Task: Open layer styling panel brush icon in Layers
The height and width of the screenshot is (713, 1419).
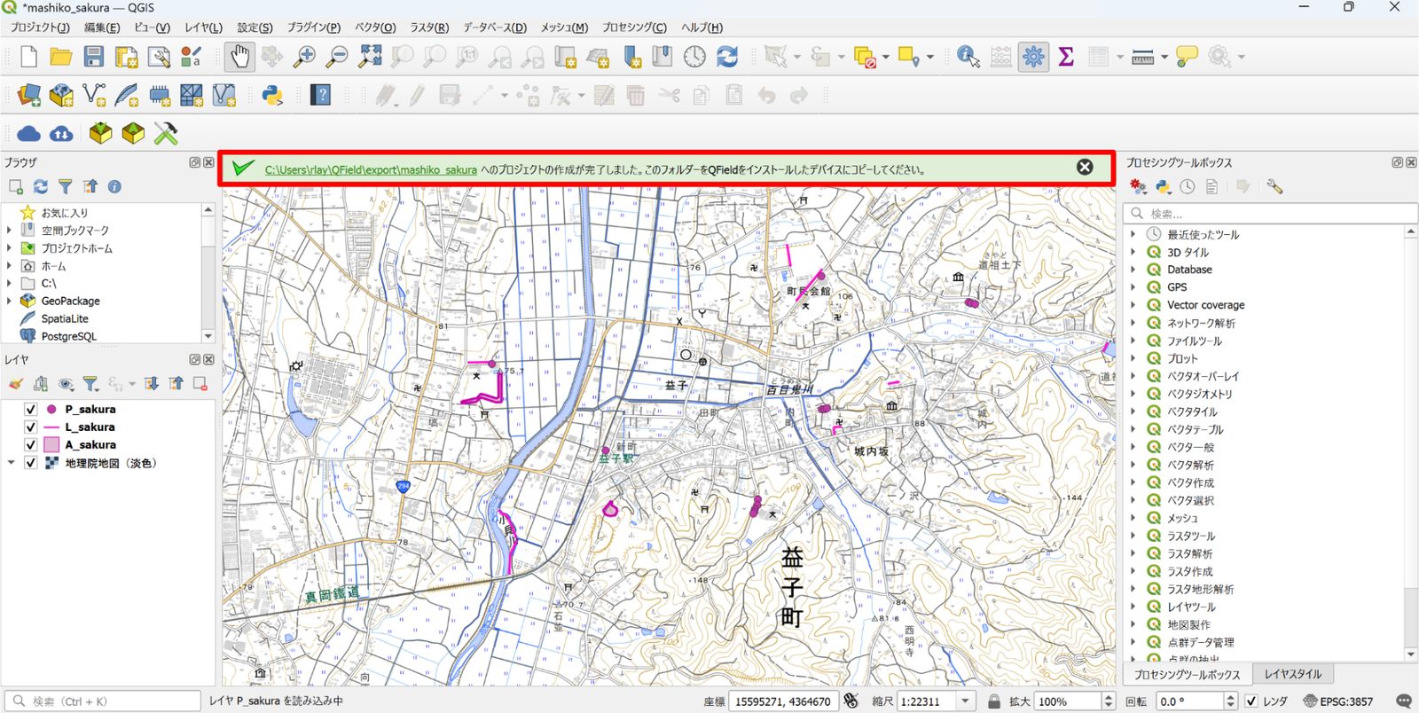Action: pos(16,383)
